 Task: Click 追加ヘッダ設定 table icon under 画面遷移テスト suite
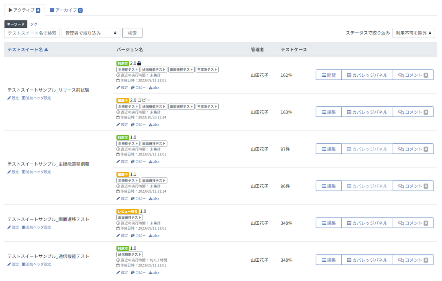pos(24,228)
